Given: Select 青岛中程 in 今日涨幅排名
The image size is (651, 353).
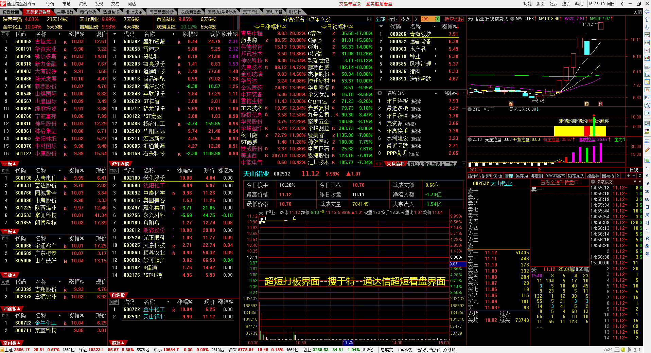Looking at the screenshot, I should click(x=252, y=33).
